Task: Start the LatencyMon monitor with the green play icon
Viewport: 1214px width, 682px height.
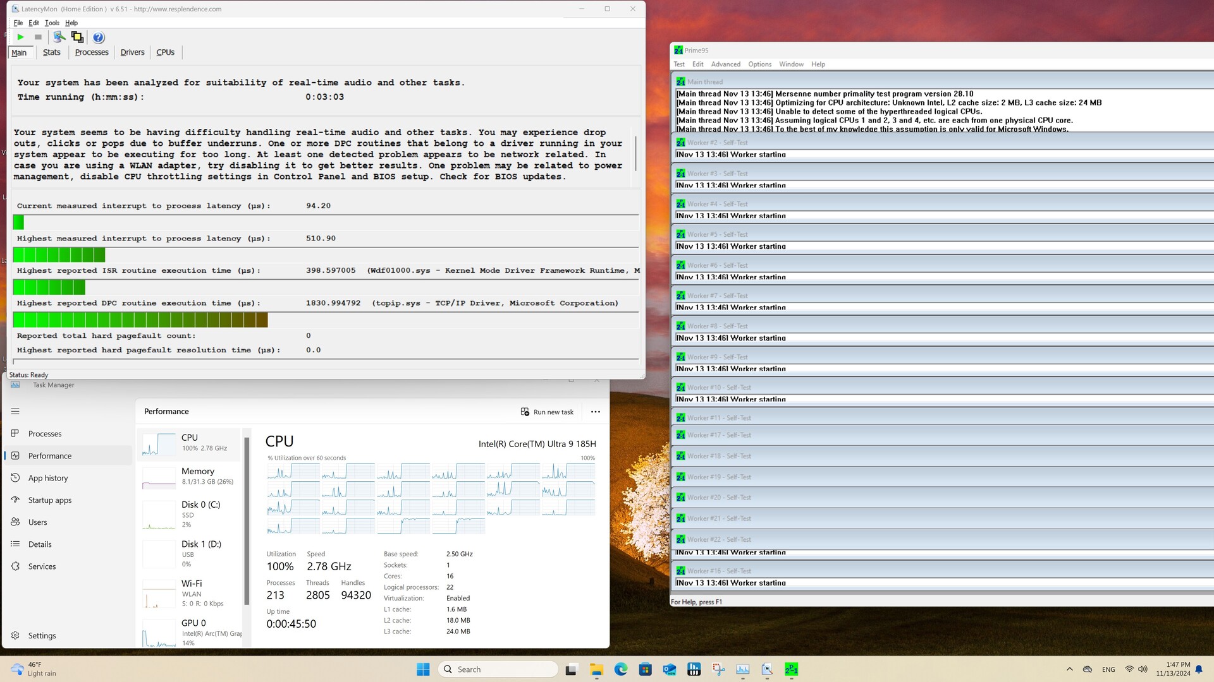Action: (20, 37)
